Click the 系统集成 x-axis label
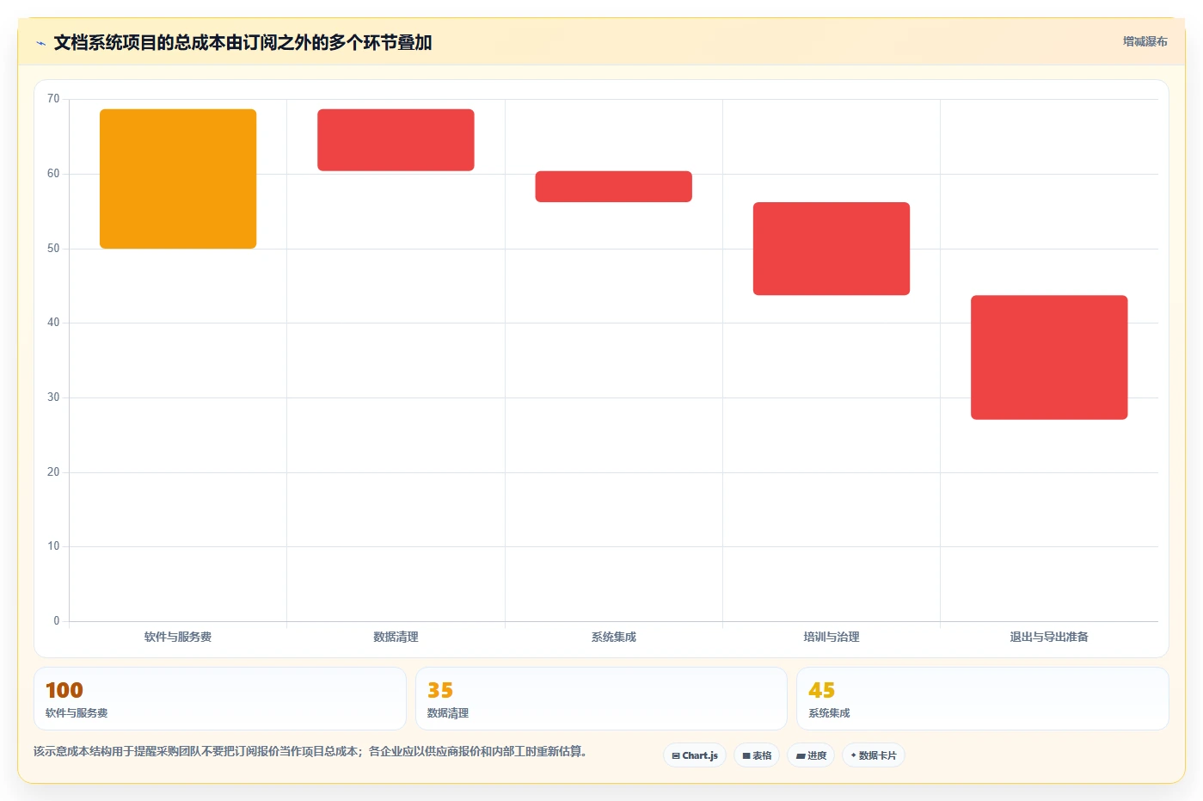This screenshot has height=801, width=1203. coord(614,637)
